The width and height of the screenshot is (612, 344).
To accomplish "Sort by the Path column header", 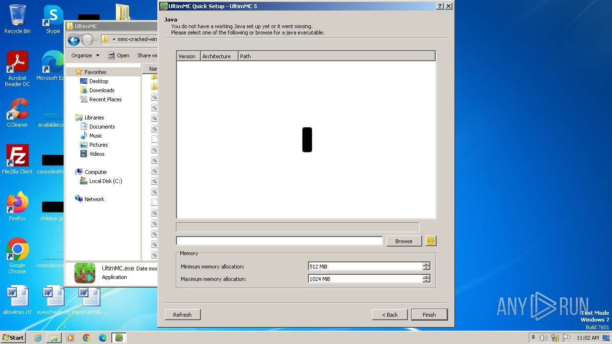I will pos(337,56).
